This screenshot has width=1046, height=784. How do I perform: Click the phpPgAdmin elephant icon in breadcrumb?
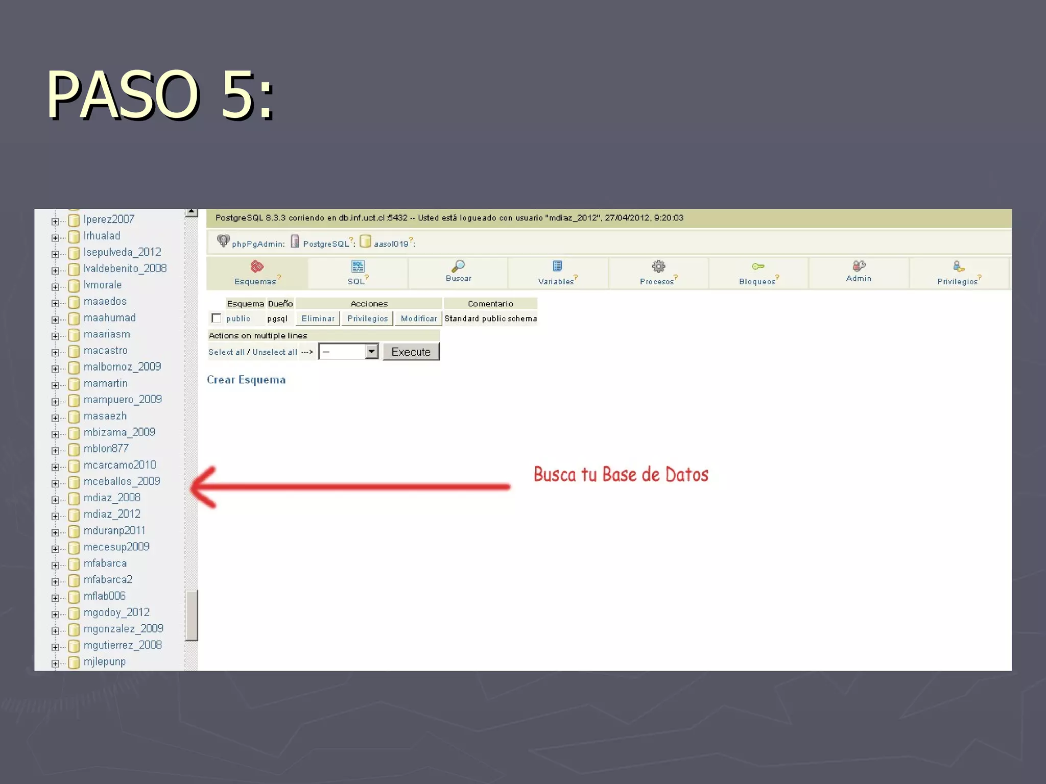click(223, 240)
